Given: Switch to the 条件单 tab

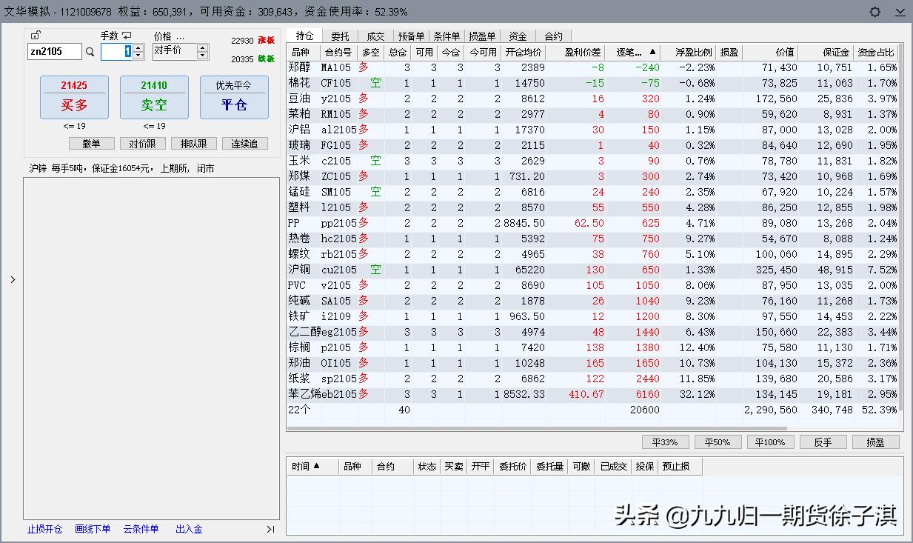Looking at the screenshot, I should pos(447,36).
